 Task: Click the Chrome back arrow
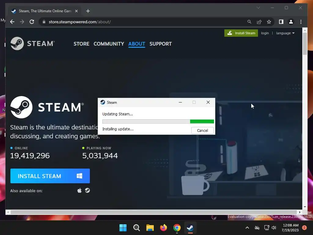12,22
